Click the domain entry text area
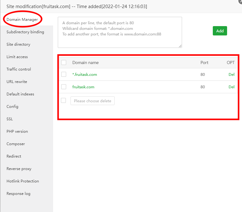The width and height of the screenshot is (242, 212). pyautogui.click(x=120, y=32)
